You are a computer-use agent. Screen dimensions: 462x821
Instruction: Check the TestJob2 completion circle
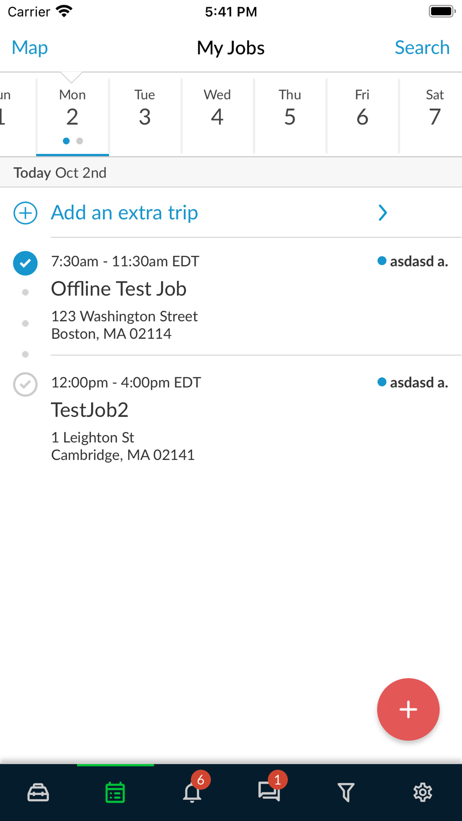point(25,384)
